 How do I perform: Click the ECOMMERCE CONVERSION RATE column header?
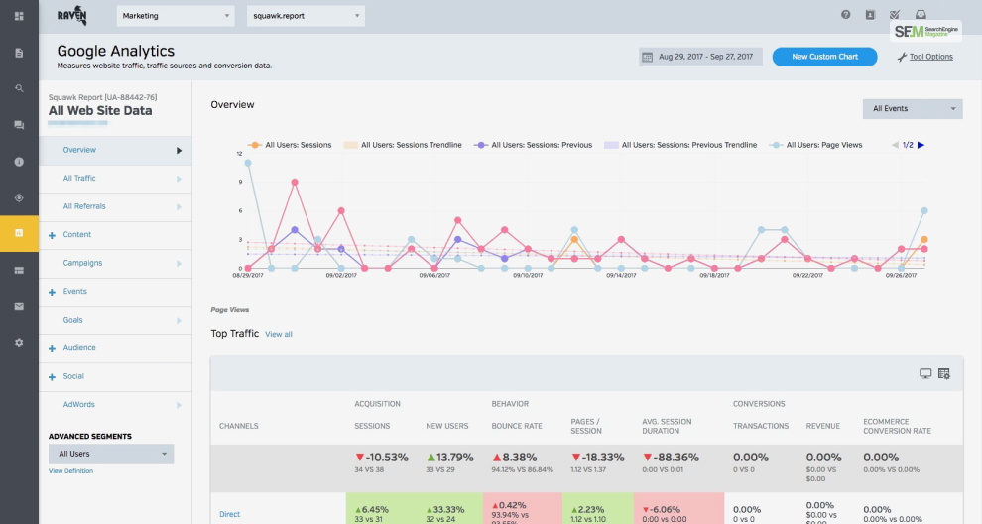(897, 426)
